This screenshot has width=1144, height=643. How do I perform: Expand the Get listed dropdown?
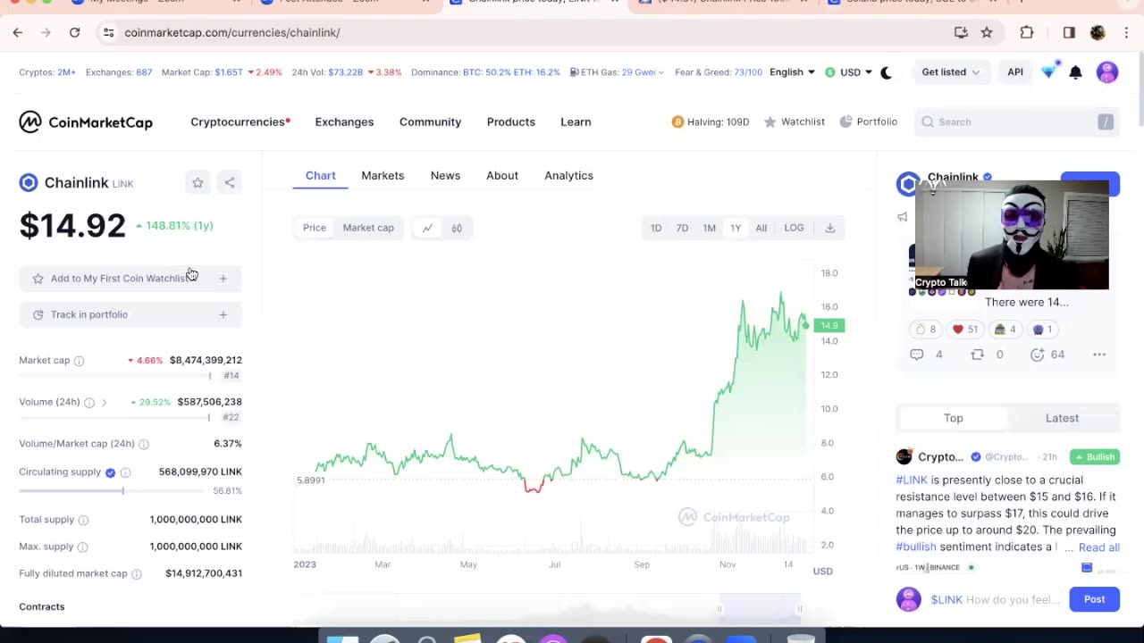950,72
